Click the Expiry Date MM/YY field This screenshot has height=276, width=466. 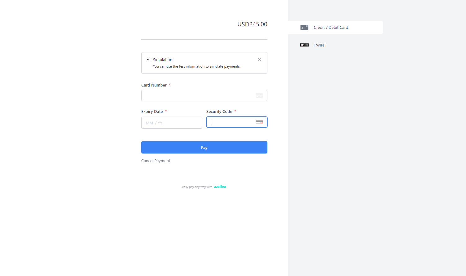pyautogui.click(x=172, y=122)
